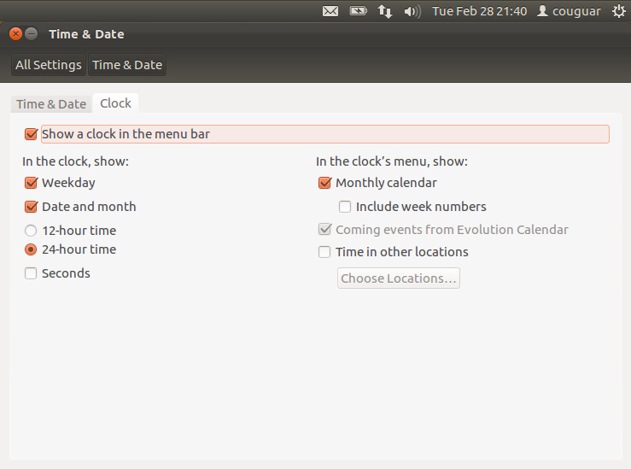Open the network connections indicator

tap(385, 11)
